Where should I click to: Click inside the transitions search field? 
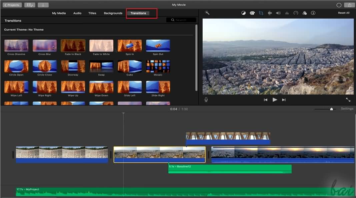coord(183,20)
